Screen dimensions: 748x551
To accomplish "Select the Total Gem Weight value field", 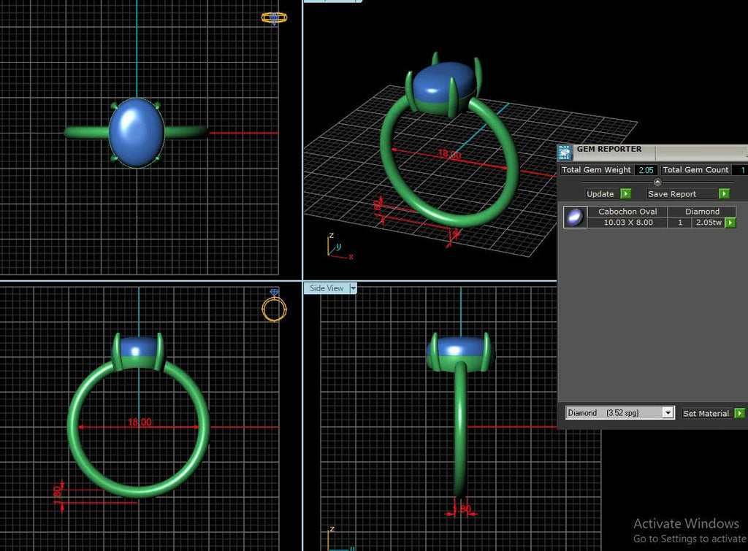I will point(646,170).
